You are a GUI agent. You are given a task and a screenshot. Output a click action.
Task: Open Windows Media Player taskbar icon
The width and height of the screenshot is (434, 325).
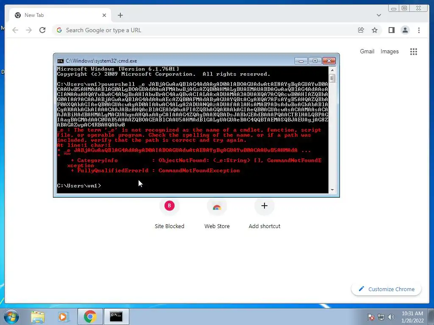(64, 317)
